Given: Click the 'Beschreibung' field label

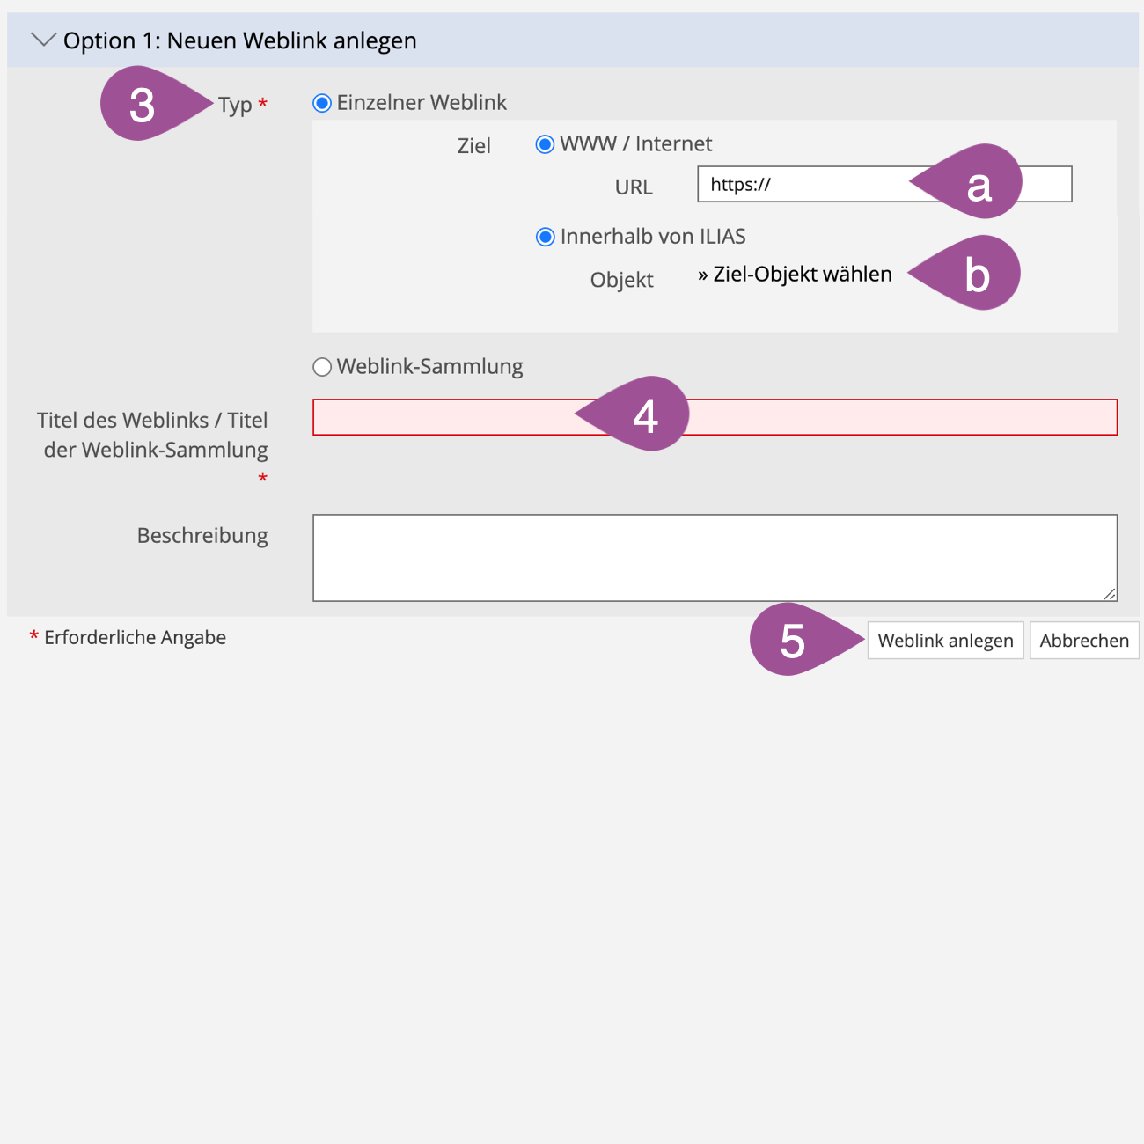Looking at the screenshot, I should coord(202,536).
